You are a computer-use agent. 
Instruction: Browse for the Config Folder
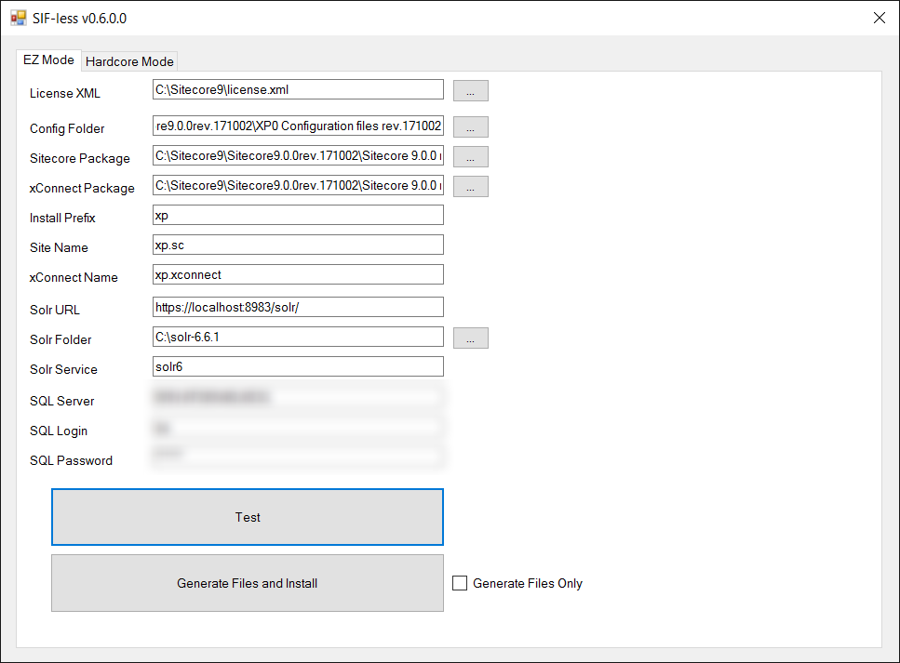click(x=471, y=126)
